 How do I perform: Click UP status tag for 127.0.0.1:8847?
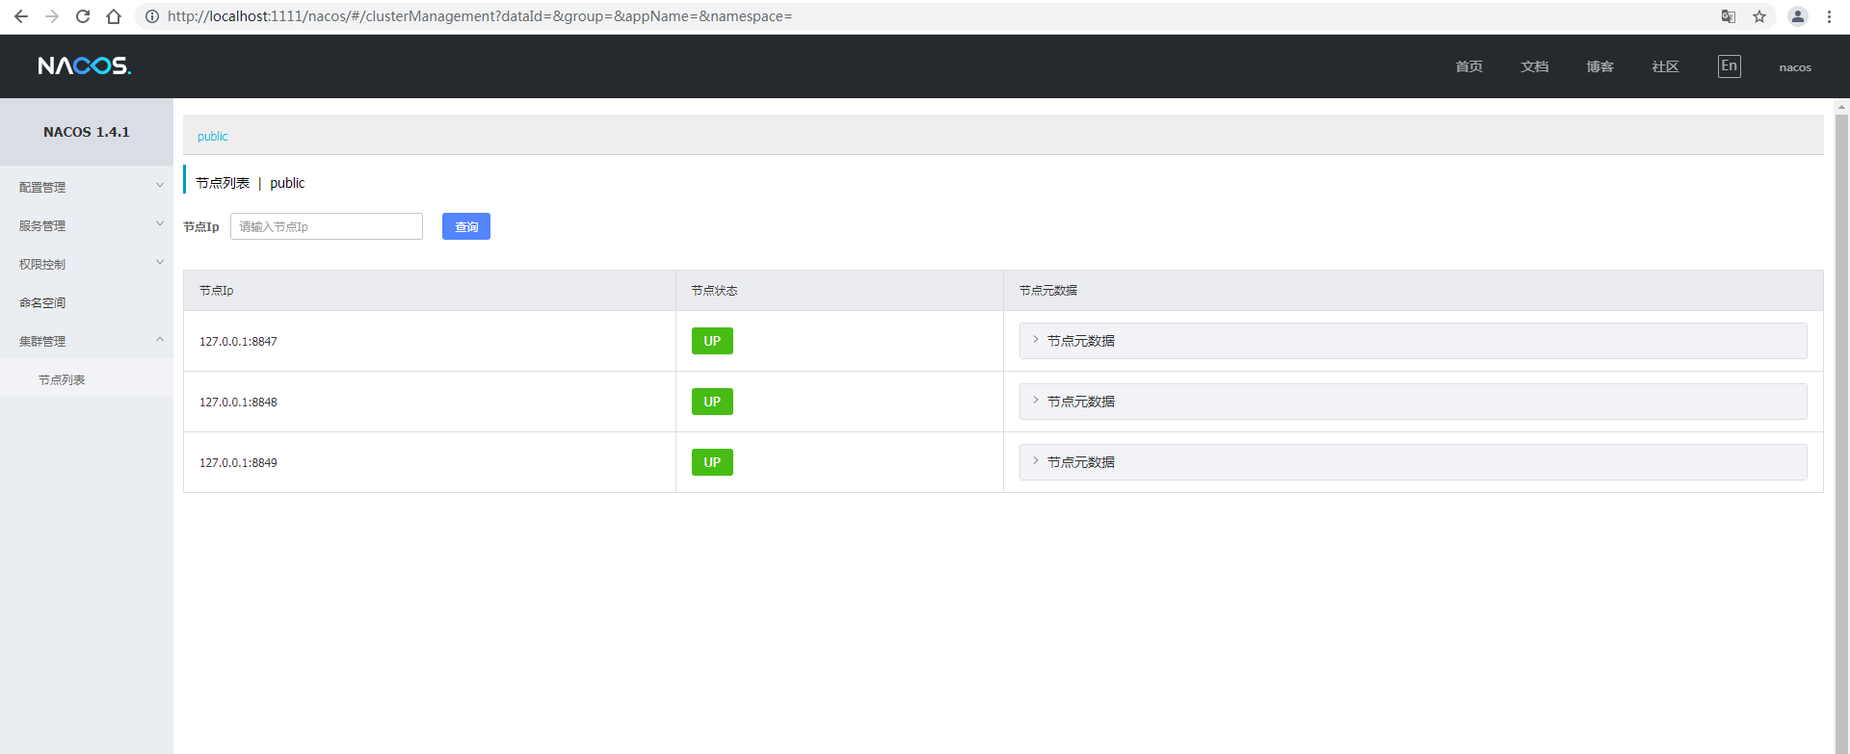(x=712, y=341)
